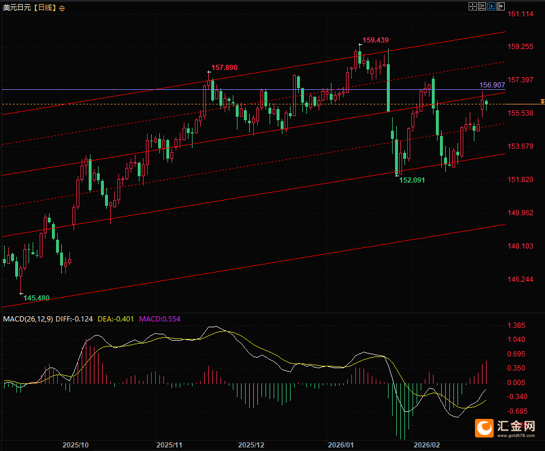This screenshot has width=545, height=451.
Task: Click the 汇金网 logo in bottom corner
Action: click(506, 429)
